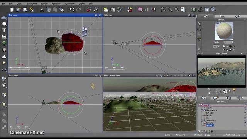Select the zoom region magnifier tool
The image size is (247, 139).
pyautogui.click(x=164, y=10)
